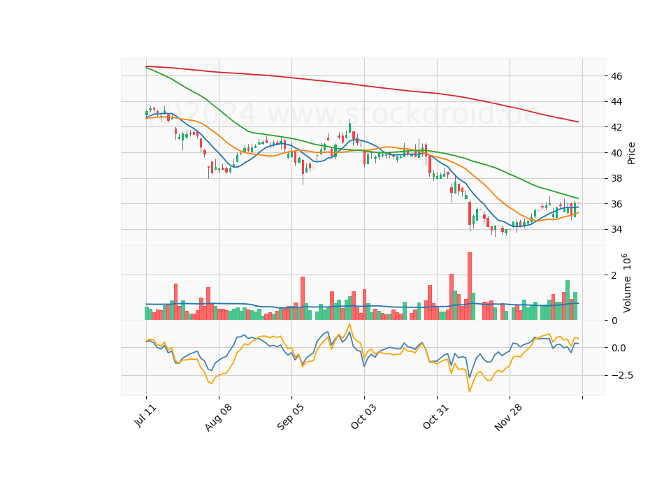This screenshot has height=482, width=671.
Task: Click the 46 price tick label
Action: 616,77
